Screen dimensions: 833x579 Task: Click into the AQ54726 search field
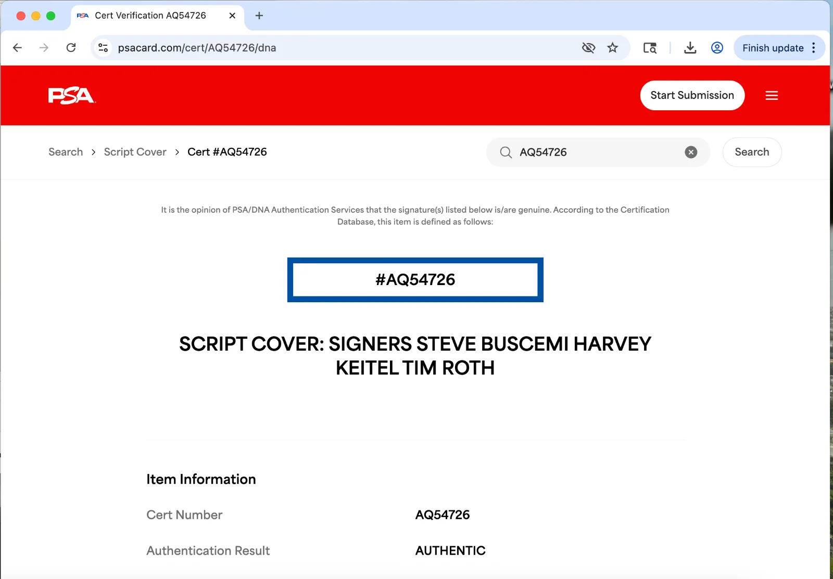point(598,152)
